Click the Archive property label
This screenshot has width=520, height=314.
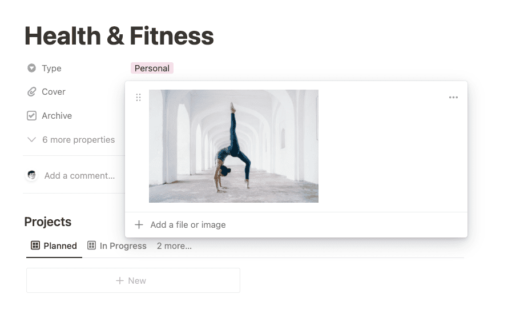(x=57, y=116)
